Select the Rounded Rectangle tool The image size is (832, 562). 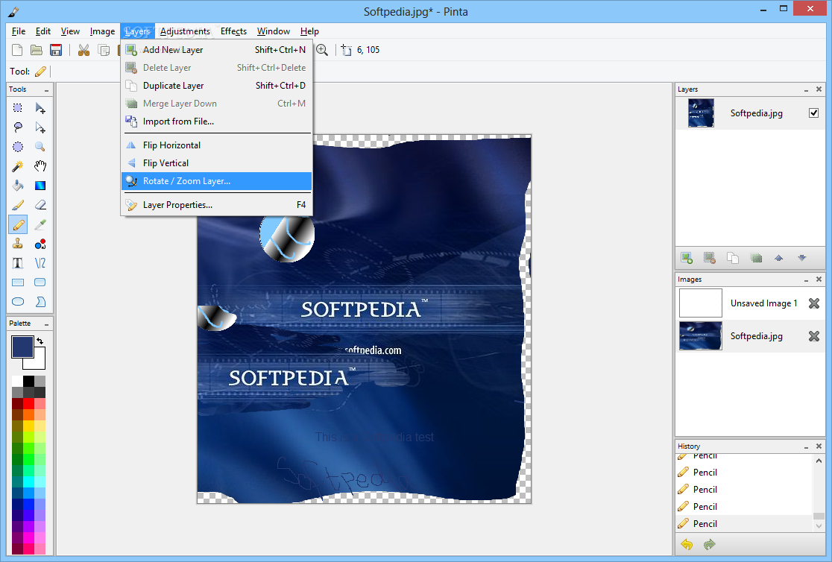(40, 282)
